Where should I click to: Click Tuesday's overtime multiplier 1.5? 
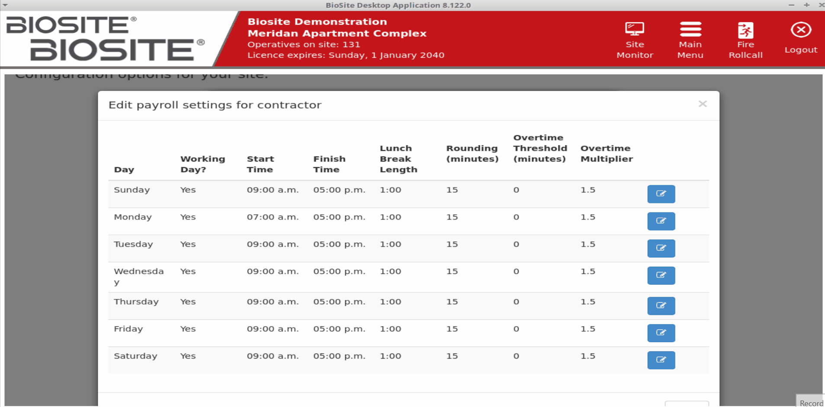(587, 244)
